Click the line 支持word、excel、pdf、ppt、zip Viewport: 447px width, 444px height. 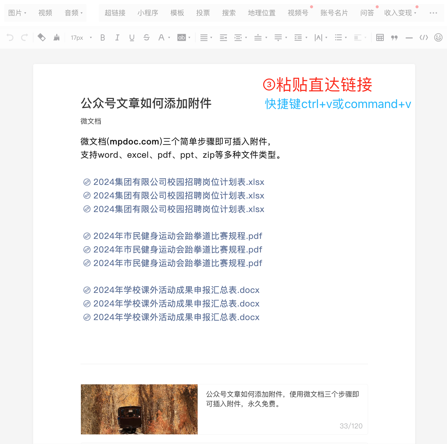[x=181, y=155]
